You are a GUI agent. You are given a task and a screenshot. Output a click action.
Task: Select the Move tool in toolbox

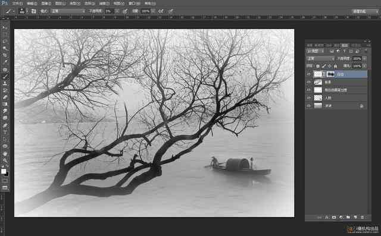pos(5,27)
